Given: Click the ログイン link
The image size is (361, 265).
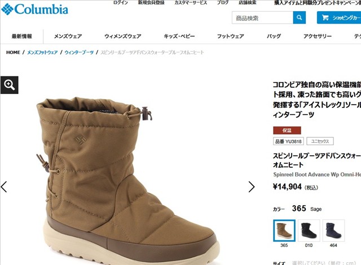Looking at the screenshot, I should [121, 2].
